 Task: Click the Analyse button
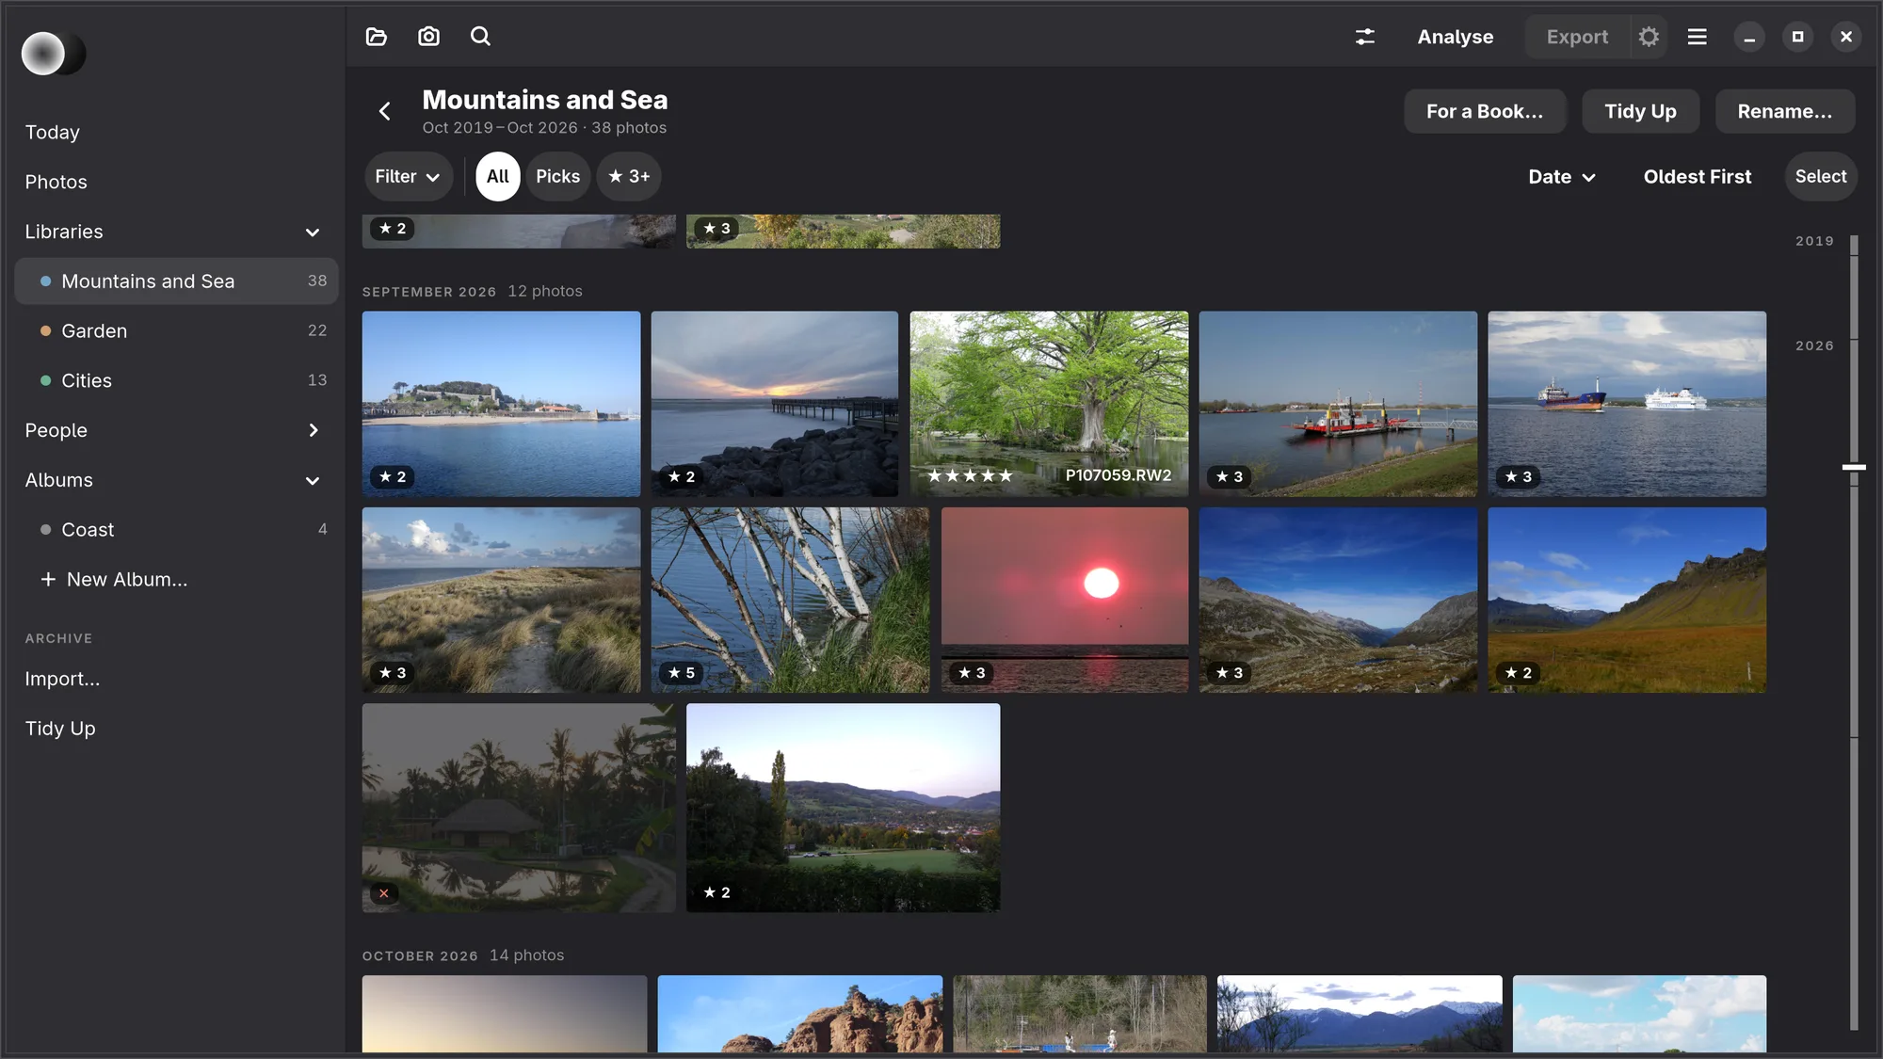coord(1455,37)
